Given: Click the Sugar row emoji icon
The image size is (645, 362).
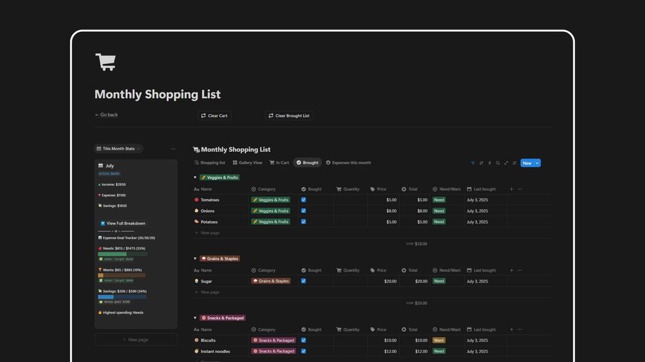Looking at the screenshot, I should coord(196,281).
